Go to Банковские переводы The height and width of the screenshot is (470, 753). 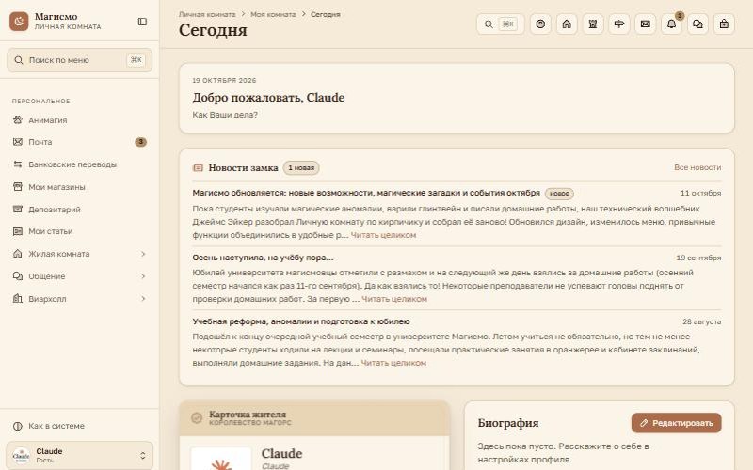[80, 164]
